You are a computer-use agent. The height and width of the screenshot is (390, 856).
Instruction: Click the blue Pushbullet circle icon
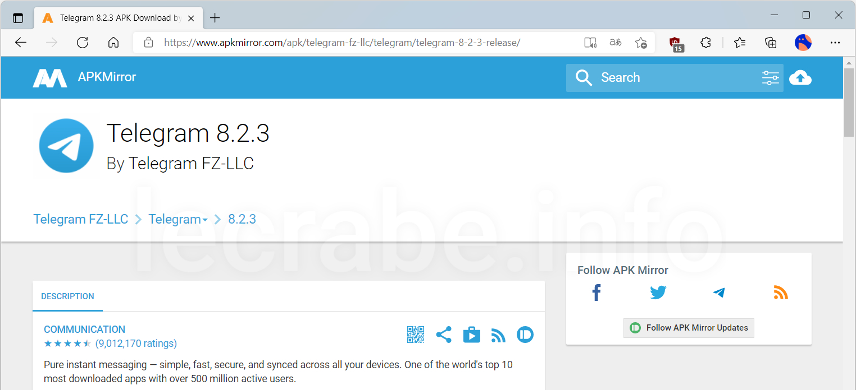click(x=525, y=335)
